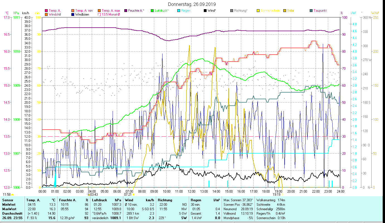Image resolution: width=385 pixels, height=223 pixels.
Task: Select the gray Richtung* legend swatch
Action: click(232, 11)
